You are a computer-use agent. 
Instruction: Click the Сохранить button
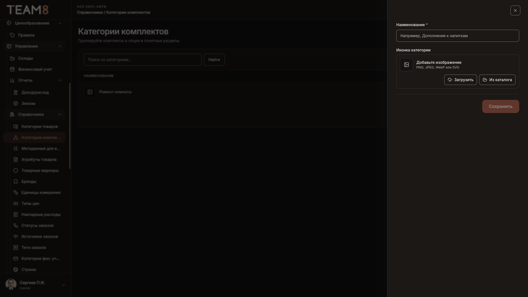[x=500, y=106]
